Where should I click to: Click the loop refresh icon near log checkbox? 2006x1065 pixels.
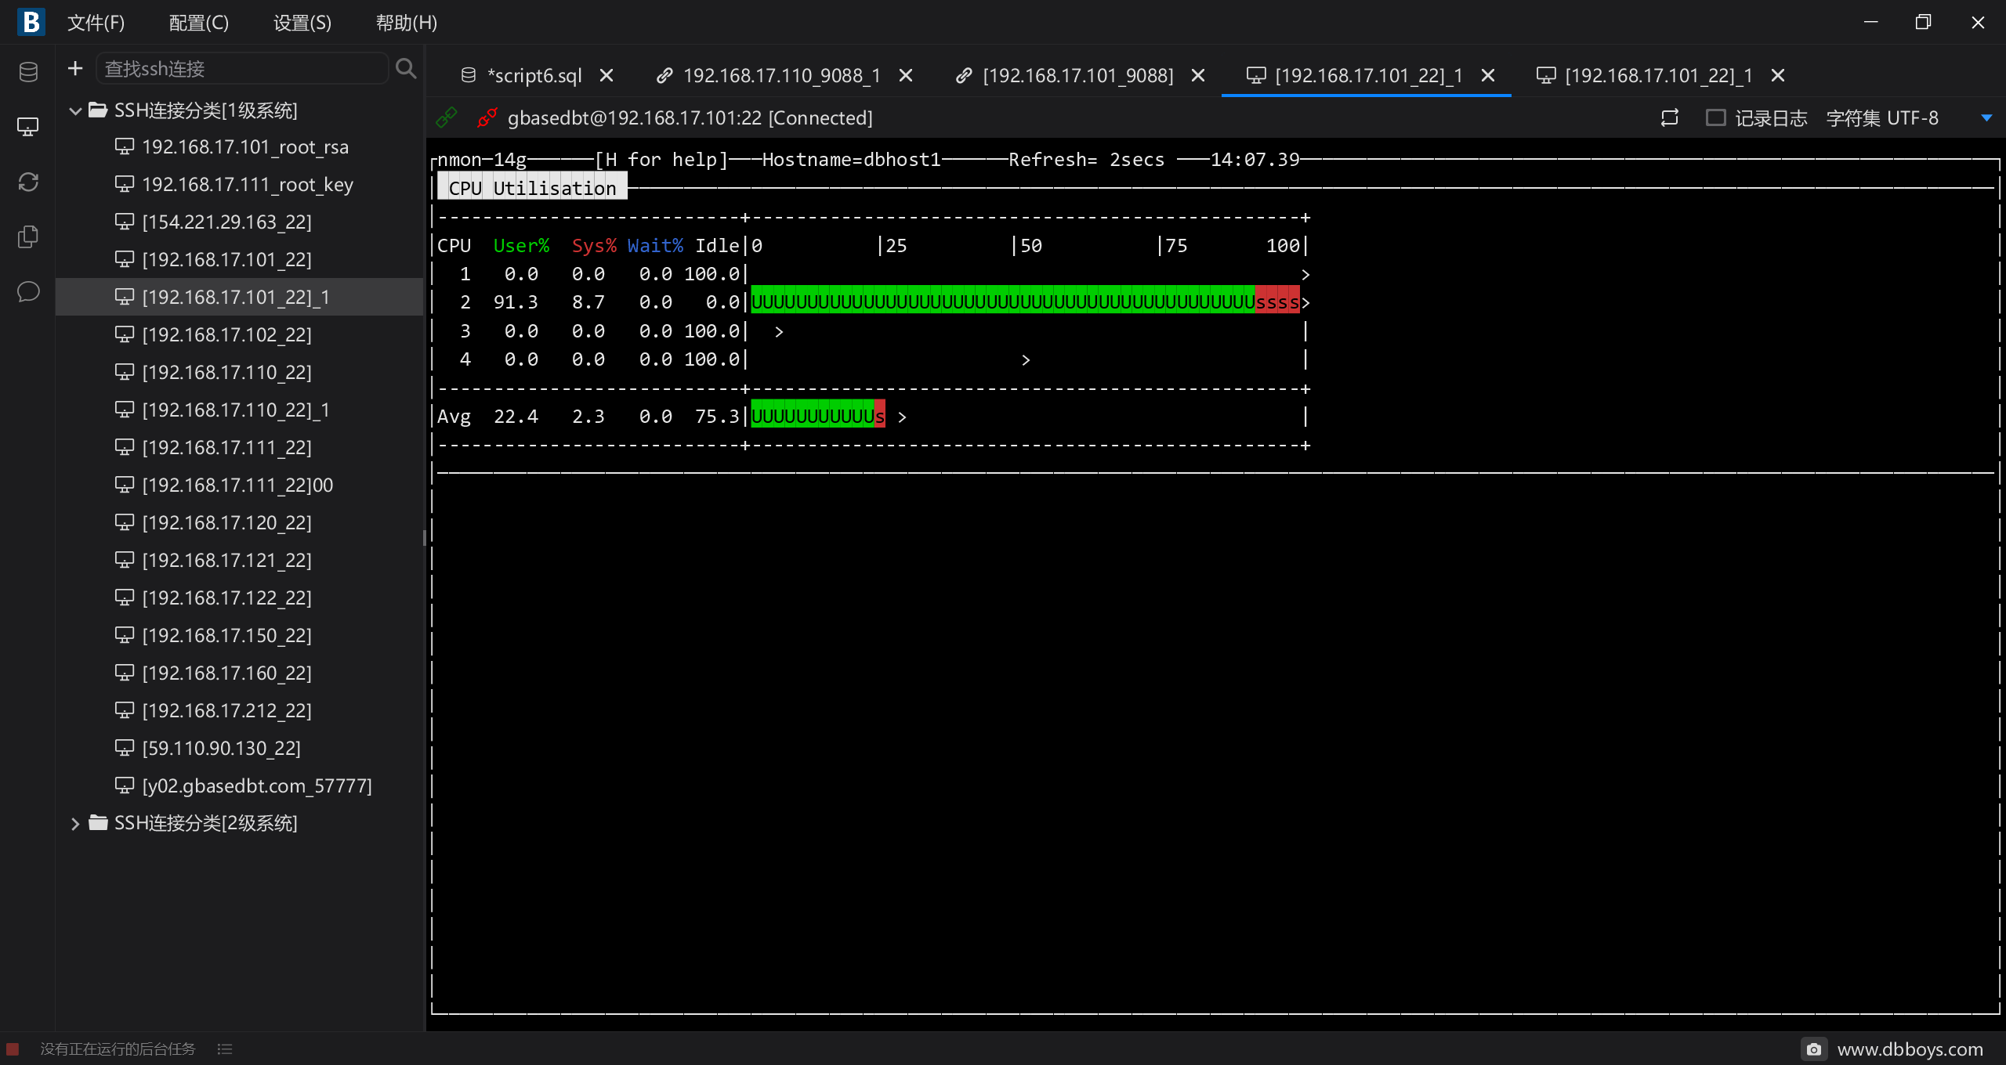(1670, 117)
